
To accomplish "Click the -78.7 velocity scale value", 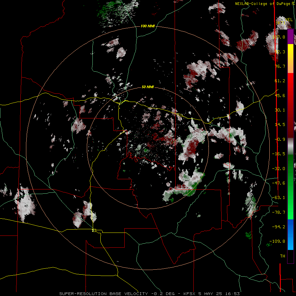I will click(x=279, y=212).
